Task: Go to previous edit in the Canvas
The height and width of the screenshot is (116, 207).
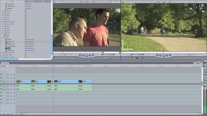Action: tap(157, 55)
